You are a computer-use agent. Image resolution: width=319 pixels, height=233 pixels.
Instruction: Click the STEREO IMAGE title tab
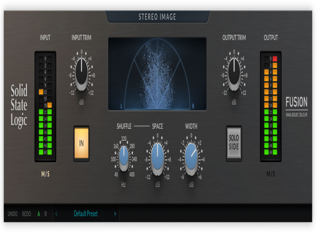pos(157,17)
